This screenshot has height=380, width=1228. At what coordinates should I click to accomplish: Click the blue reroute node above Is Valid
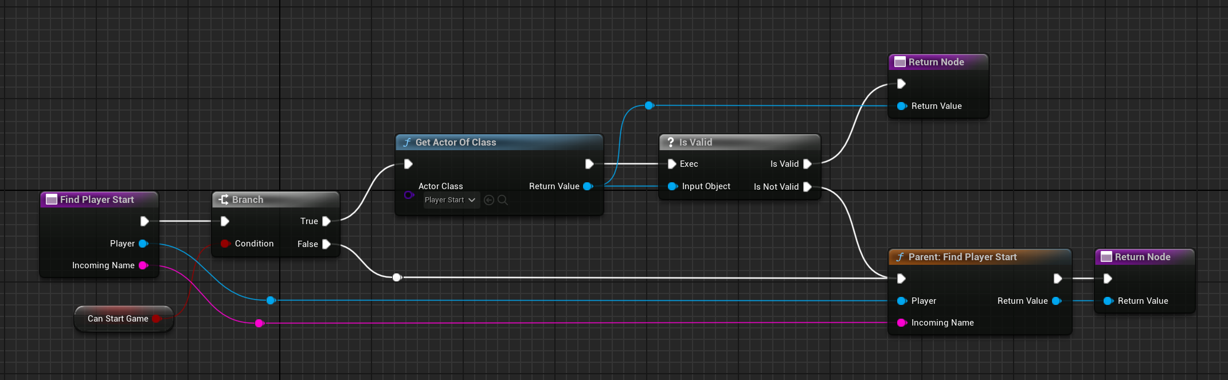(x=649, y=105)
